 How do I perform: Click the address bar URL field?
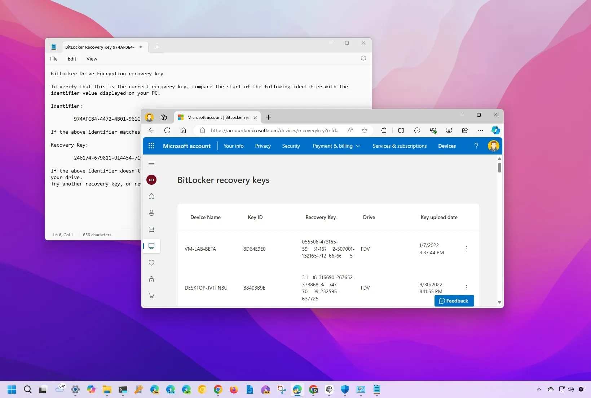[274, 130]
